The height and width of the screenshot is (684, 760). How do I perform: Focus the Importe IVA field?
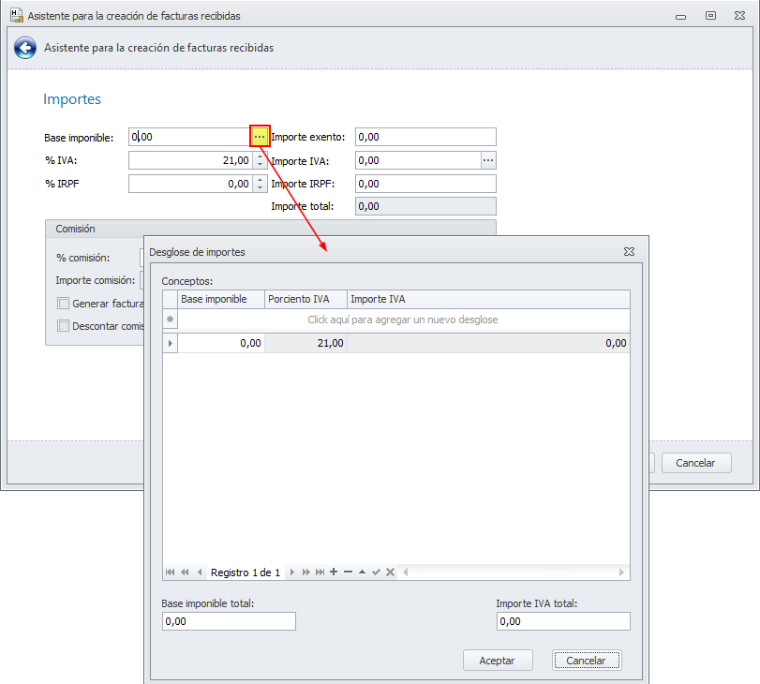418,160
